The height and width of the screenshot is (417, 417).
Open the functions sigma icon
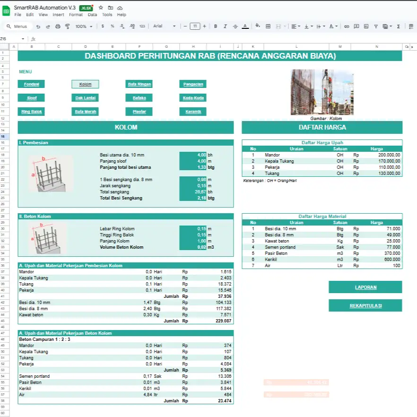point(399,26)
